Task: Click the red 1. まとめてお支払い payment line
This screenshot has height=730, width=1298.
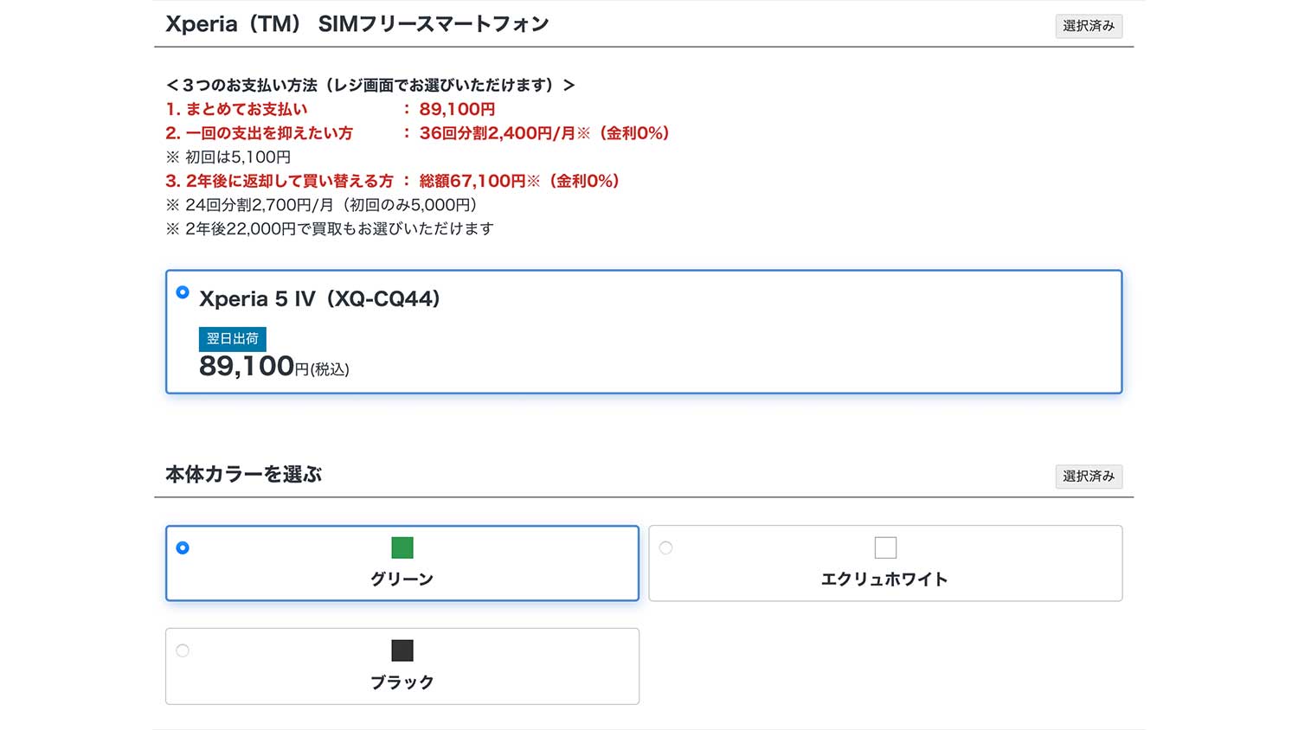Action: [330, 109]
